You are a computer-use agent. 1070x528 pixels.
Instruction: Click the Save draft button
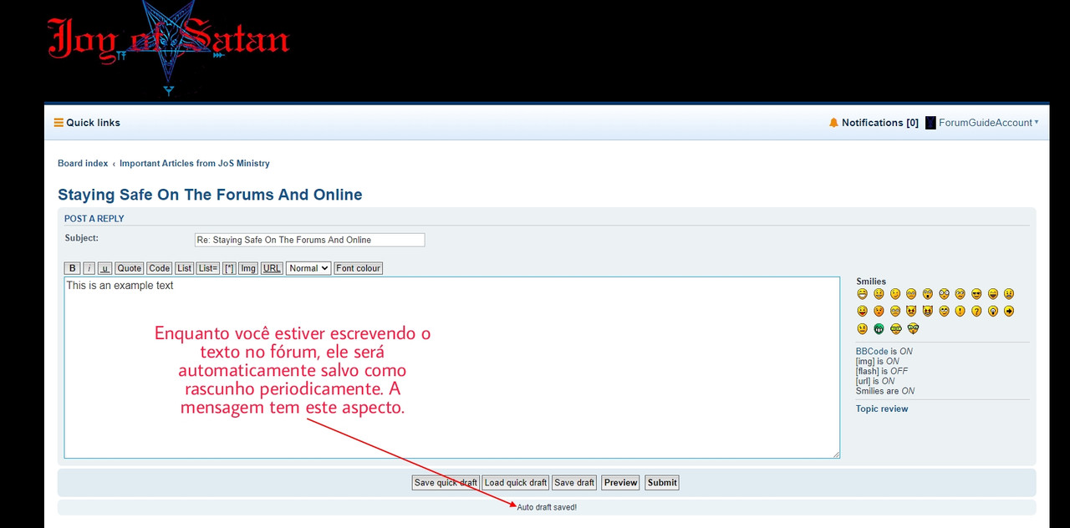(x=575, y=483)
